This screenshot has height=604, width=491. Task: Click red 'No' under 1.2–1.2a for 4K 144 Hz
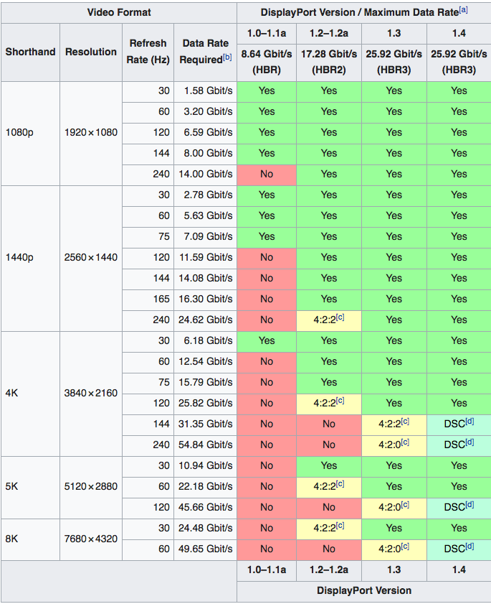[329, 424]
